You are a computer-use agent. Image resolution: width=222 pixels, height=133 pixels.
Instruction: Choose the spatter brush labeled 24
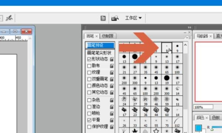pyautogui.click(x=124, y=101)
